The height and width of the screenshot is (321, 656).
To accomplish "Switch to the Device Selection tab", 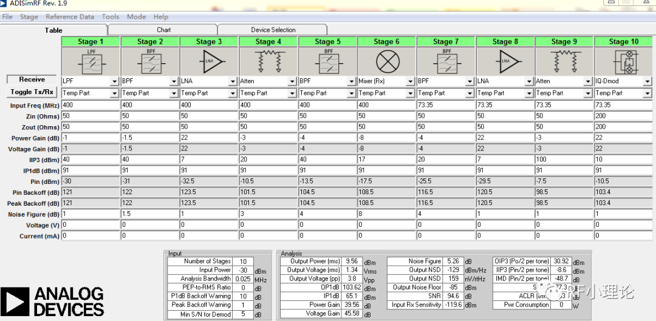I will pos(273,30).
